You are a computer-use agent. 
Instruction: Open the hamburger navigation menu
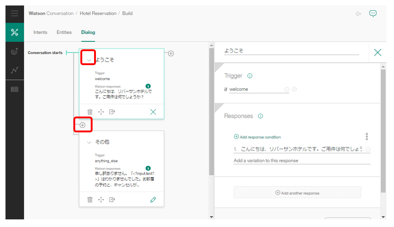(x=14, y=14)
